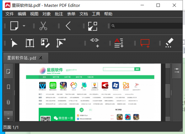The height and width of the screenshot is (134, 185).
Task: Select the Edit Text tool
Action: point(30,43)
